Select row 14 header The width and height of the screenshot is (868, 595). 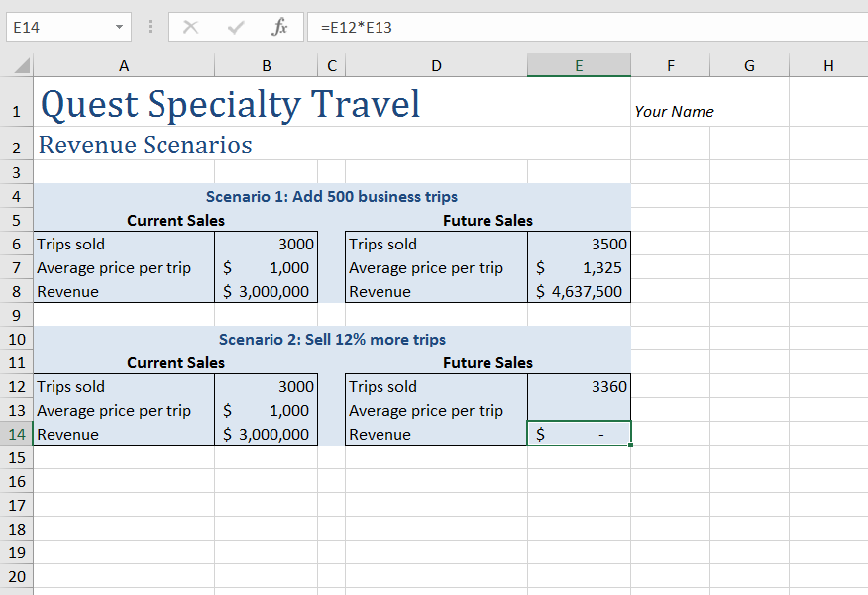click(17, 434)
